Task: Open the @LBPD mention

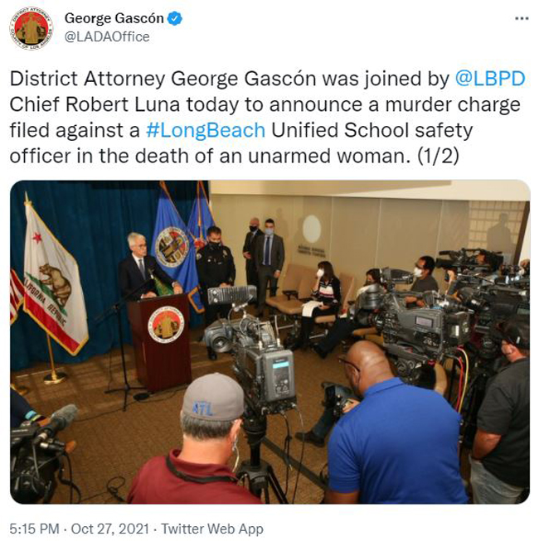Action: (490, 79)
